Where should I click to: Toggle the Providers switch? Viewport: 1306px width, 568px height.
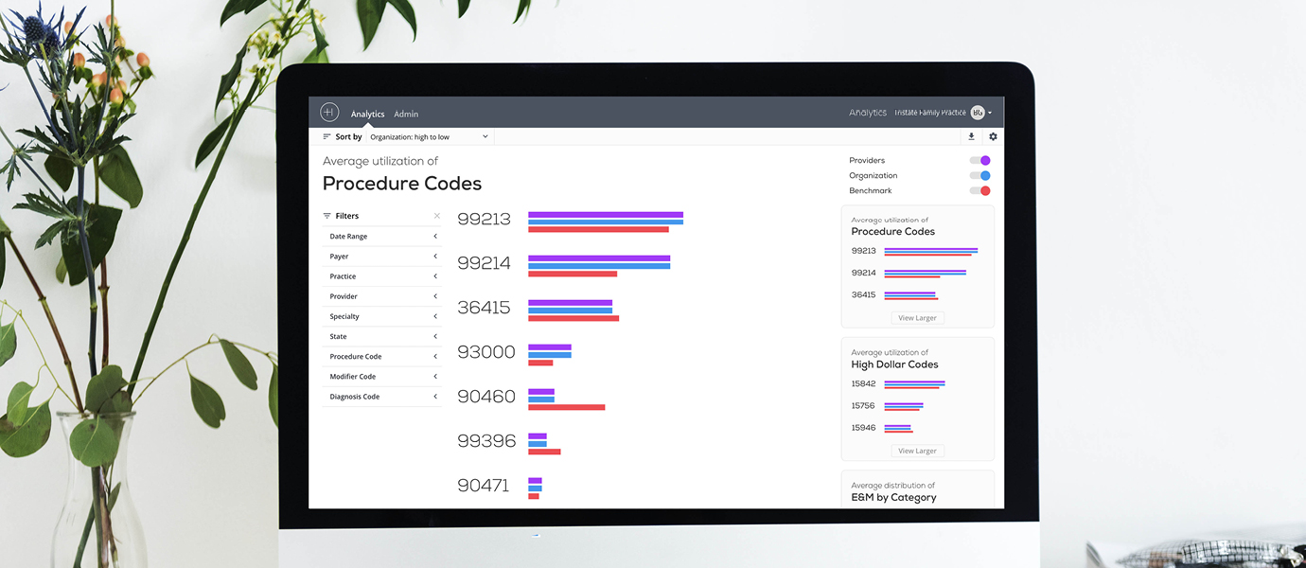click(x=979, y=161)
